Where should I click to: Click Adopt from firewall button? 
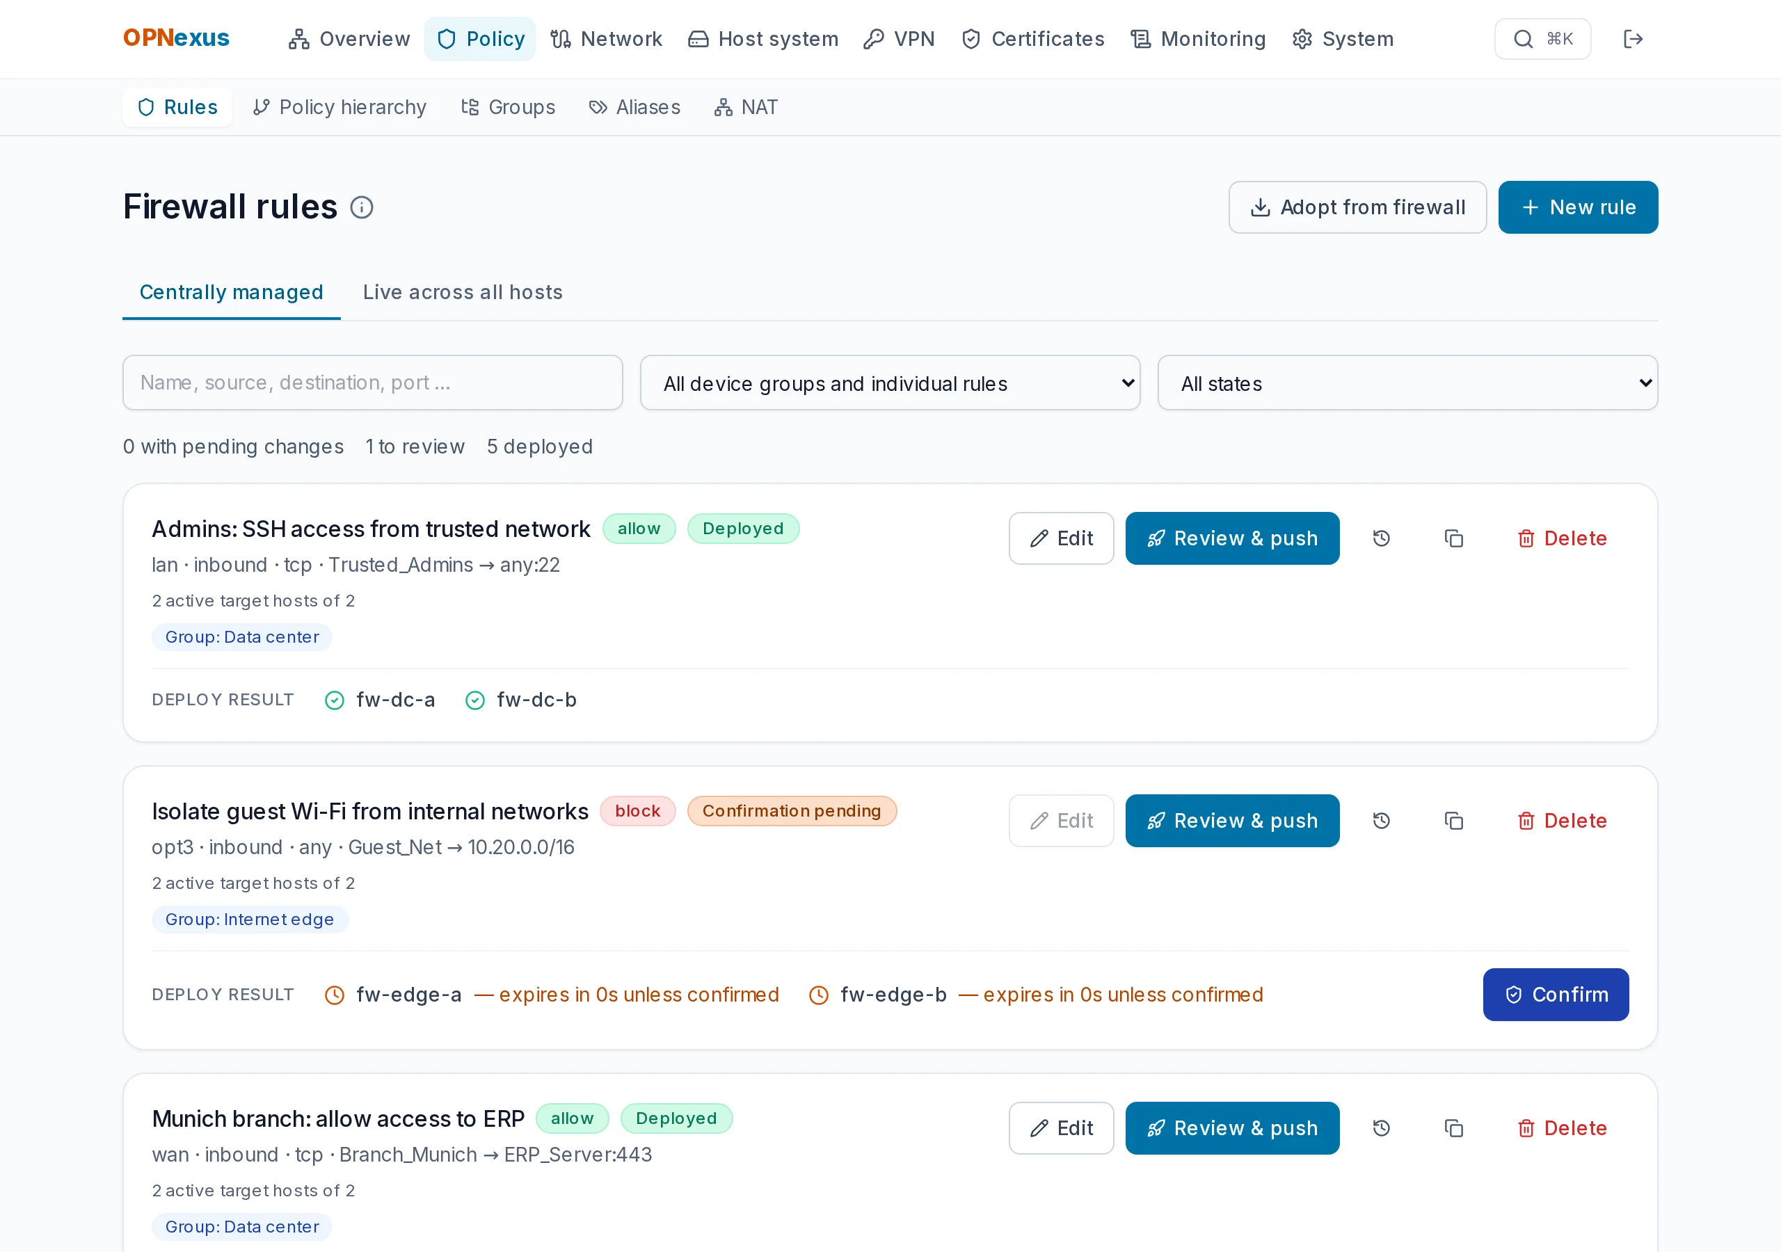click(x=1357, y=207)
